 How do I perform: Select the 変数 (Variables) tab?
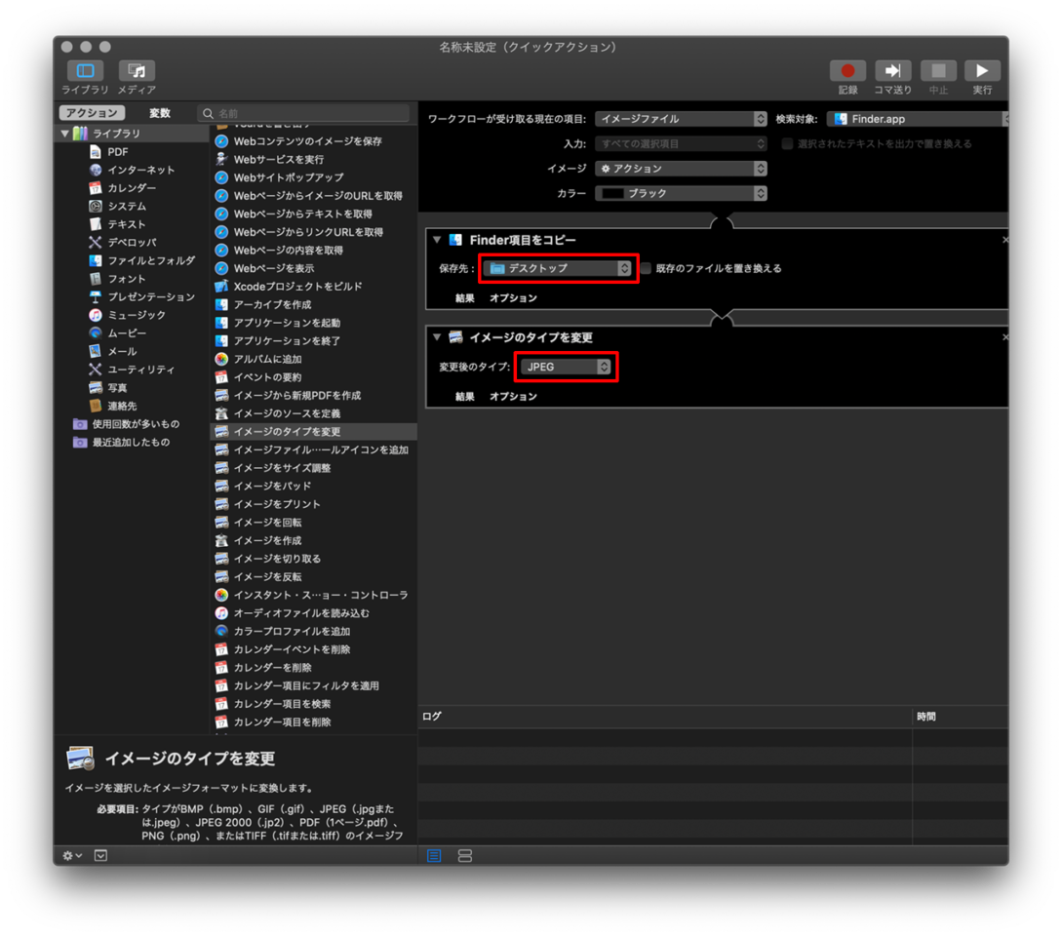coord(159,113)
